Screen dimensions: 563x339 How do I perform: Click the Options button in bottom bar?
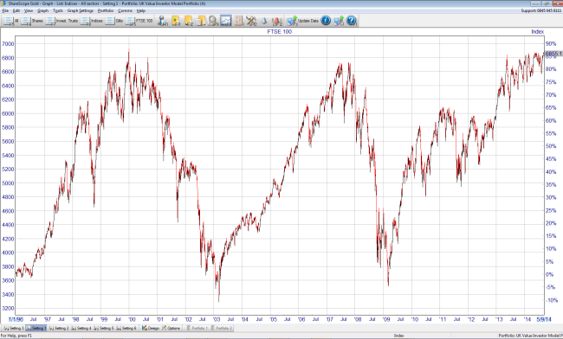(171, 328)
